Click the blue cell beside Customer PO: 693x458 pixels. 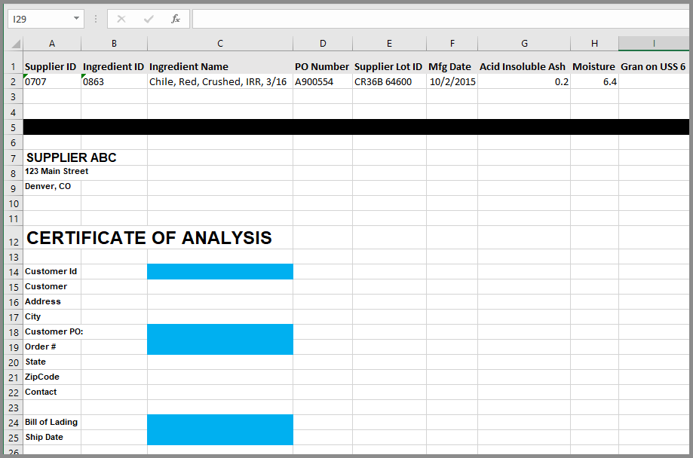tap(220, 331)
